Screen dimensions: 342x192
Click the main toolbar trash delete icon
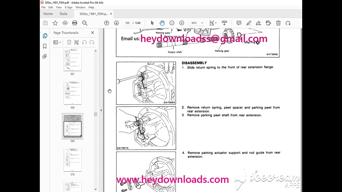[x=278, y=23]
